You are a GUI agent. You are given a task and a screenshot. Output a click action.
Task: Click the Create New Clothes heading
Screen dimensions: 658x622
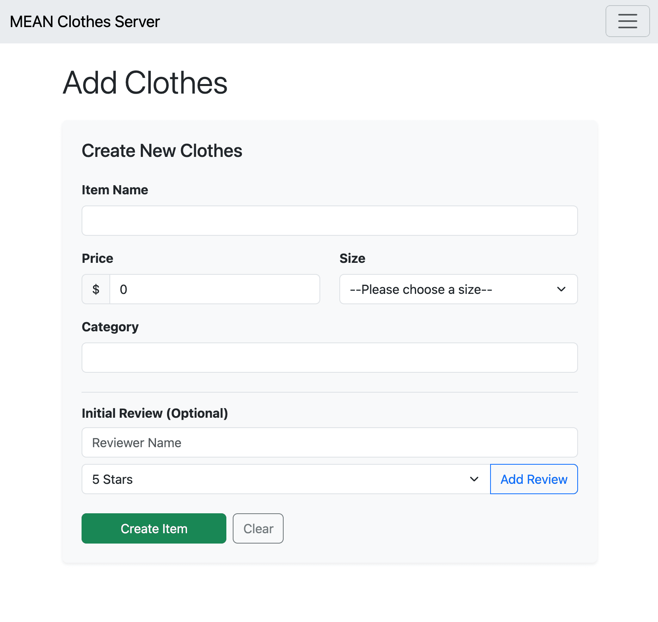click(x=162, y=151)
